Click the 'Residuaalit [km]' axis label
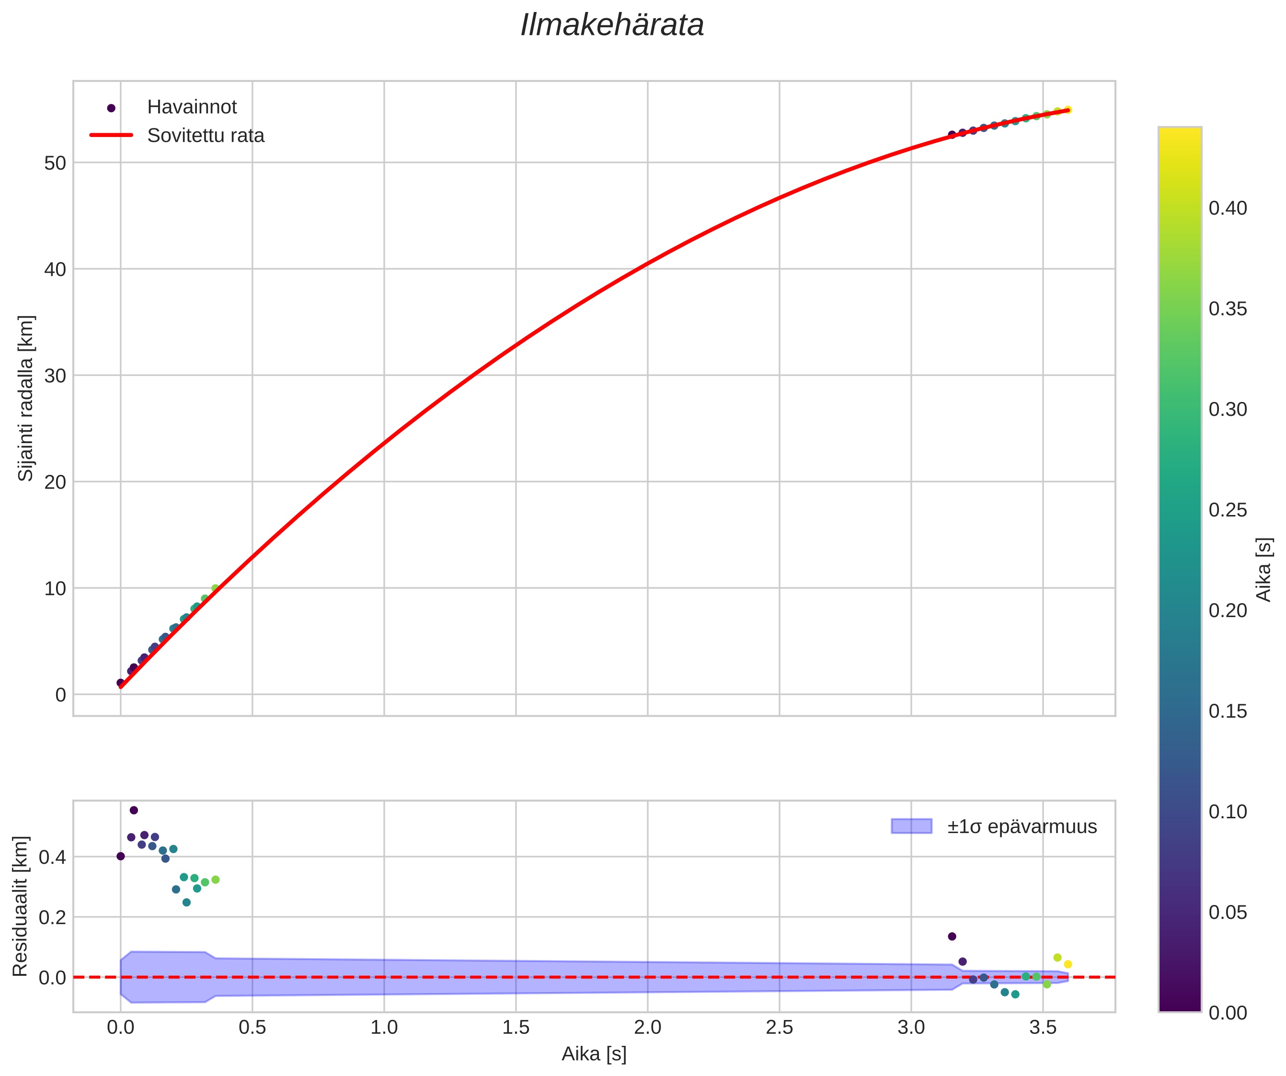Screen dimensions: 1286x1076 [x=20, y=906]
